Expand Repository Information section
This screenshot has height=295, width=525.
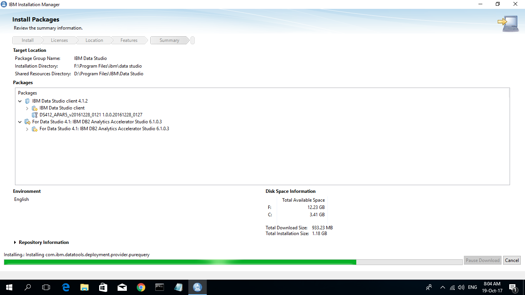coord(15,242)
